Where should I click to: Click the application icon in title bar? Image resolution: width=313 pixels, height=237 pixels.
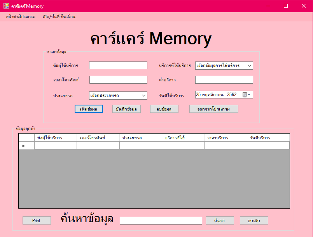point(6,6)
